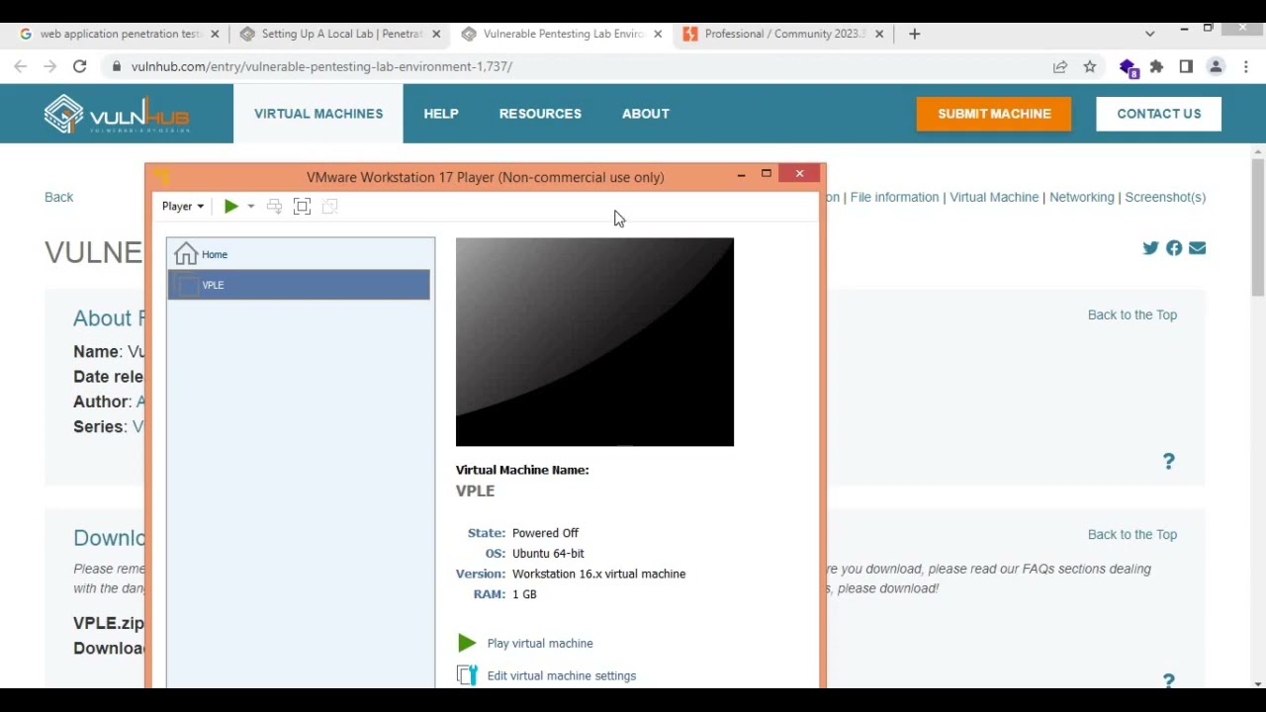Maximize the VMware Workstation Player window
1266x712 pixels.
tap(766, 174)
